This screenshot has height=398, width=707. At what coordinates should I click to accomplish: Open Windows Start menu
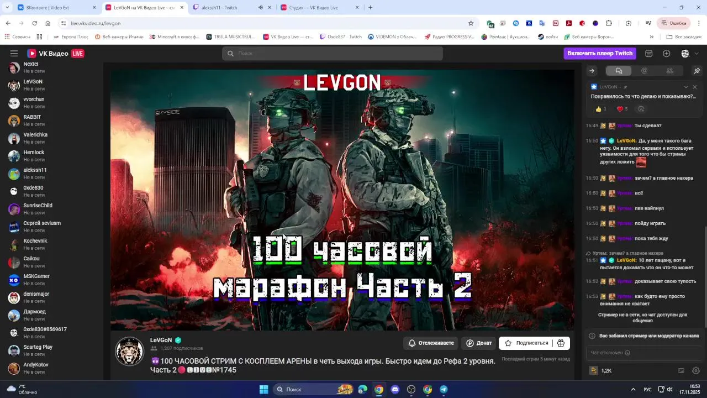263,389
